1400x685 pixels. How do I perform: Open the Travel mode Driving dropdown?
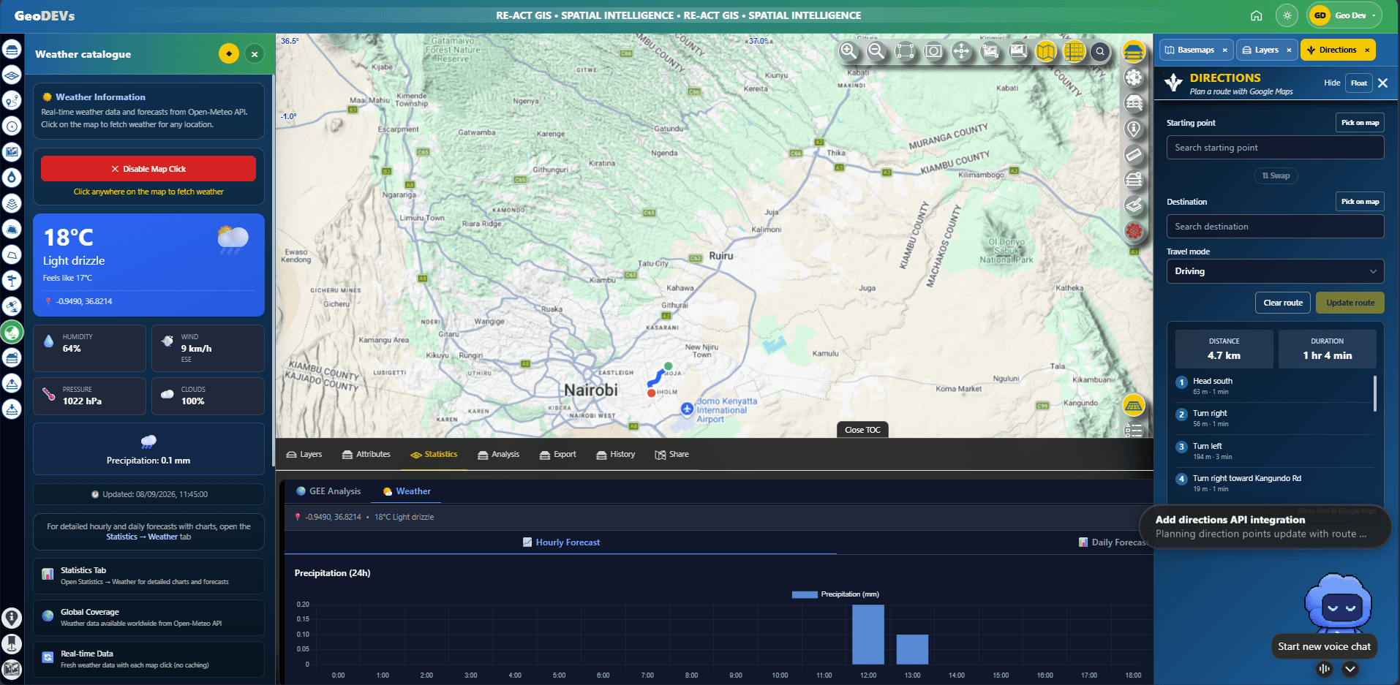1275,271
